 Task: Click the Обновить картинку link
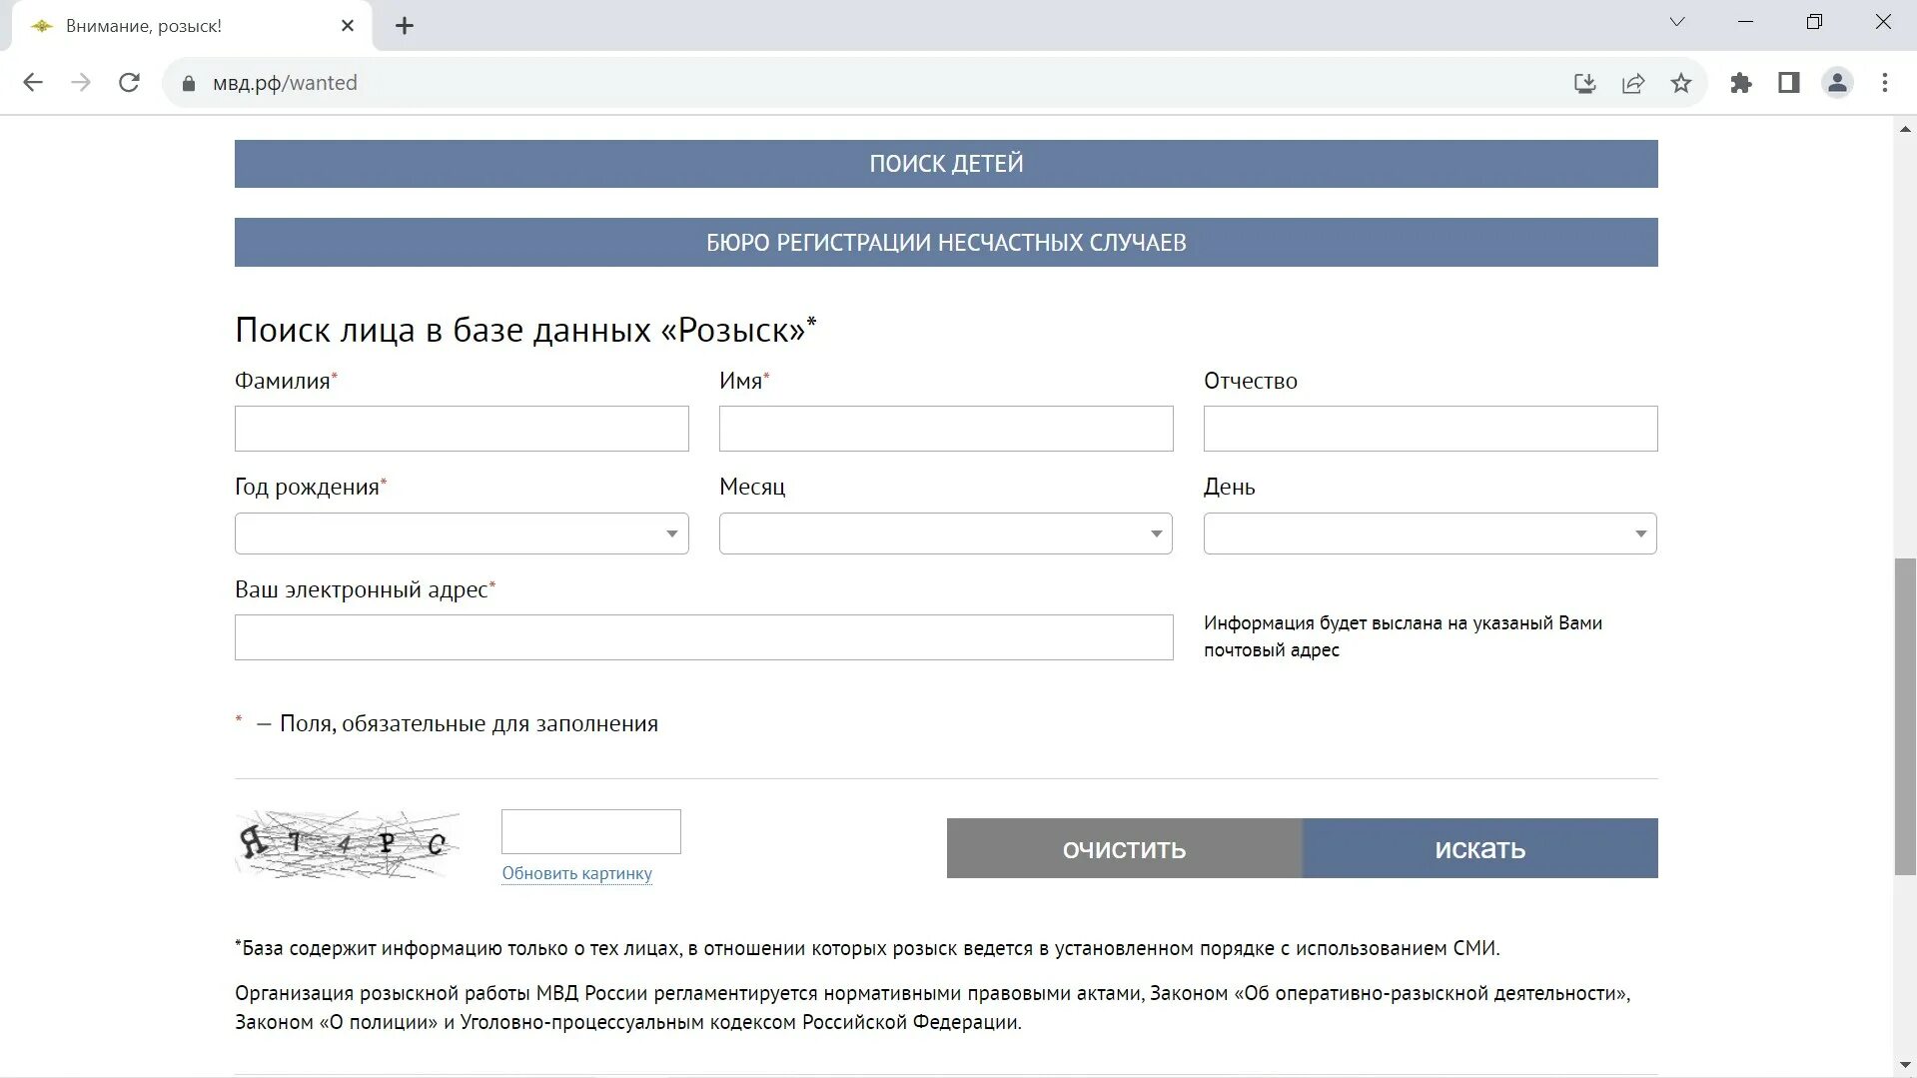point(576,873)
